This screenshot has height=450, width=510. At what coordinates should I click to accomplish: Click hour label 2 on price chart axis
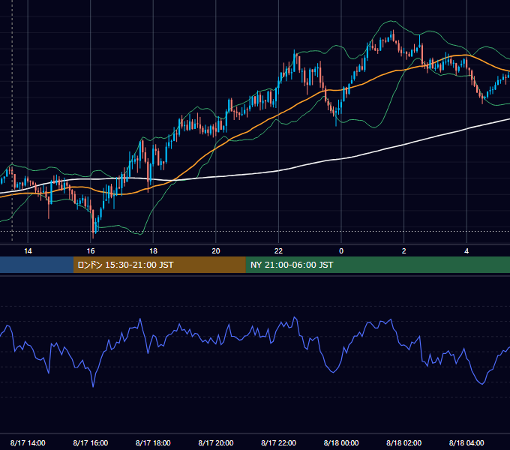click(404, 251)
